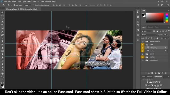
Task: Click the Opacity value field
Action: [x=165, y=35]
